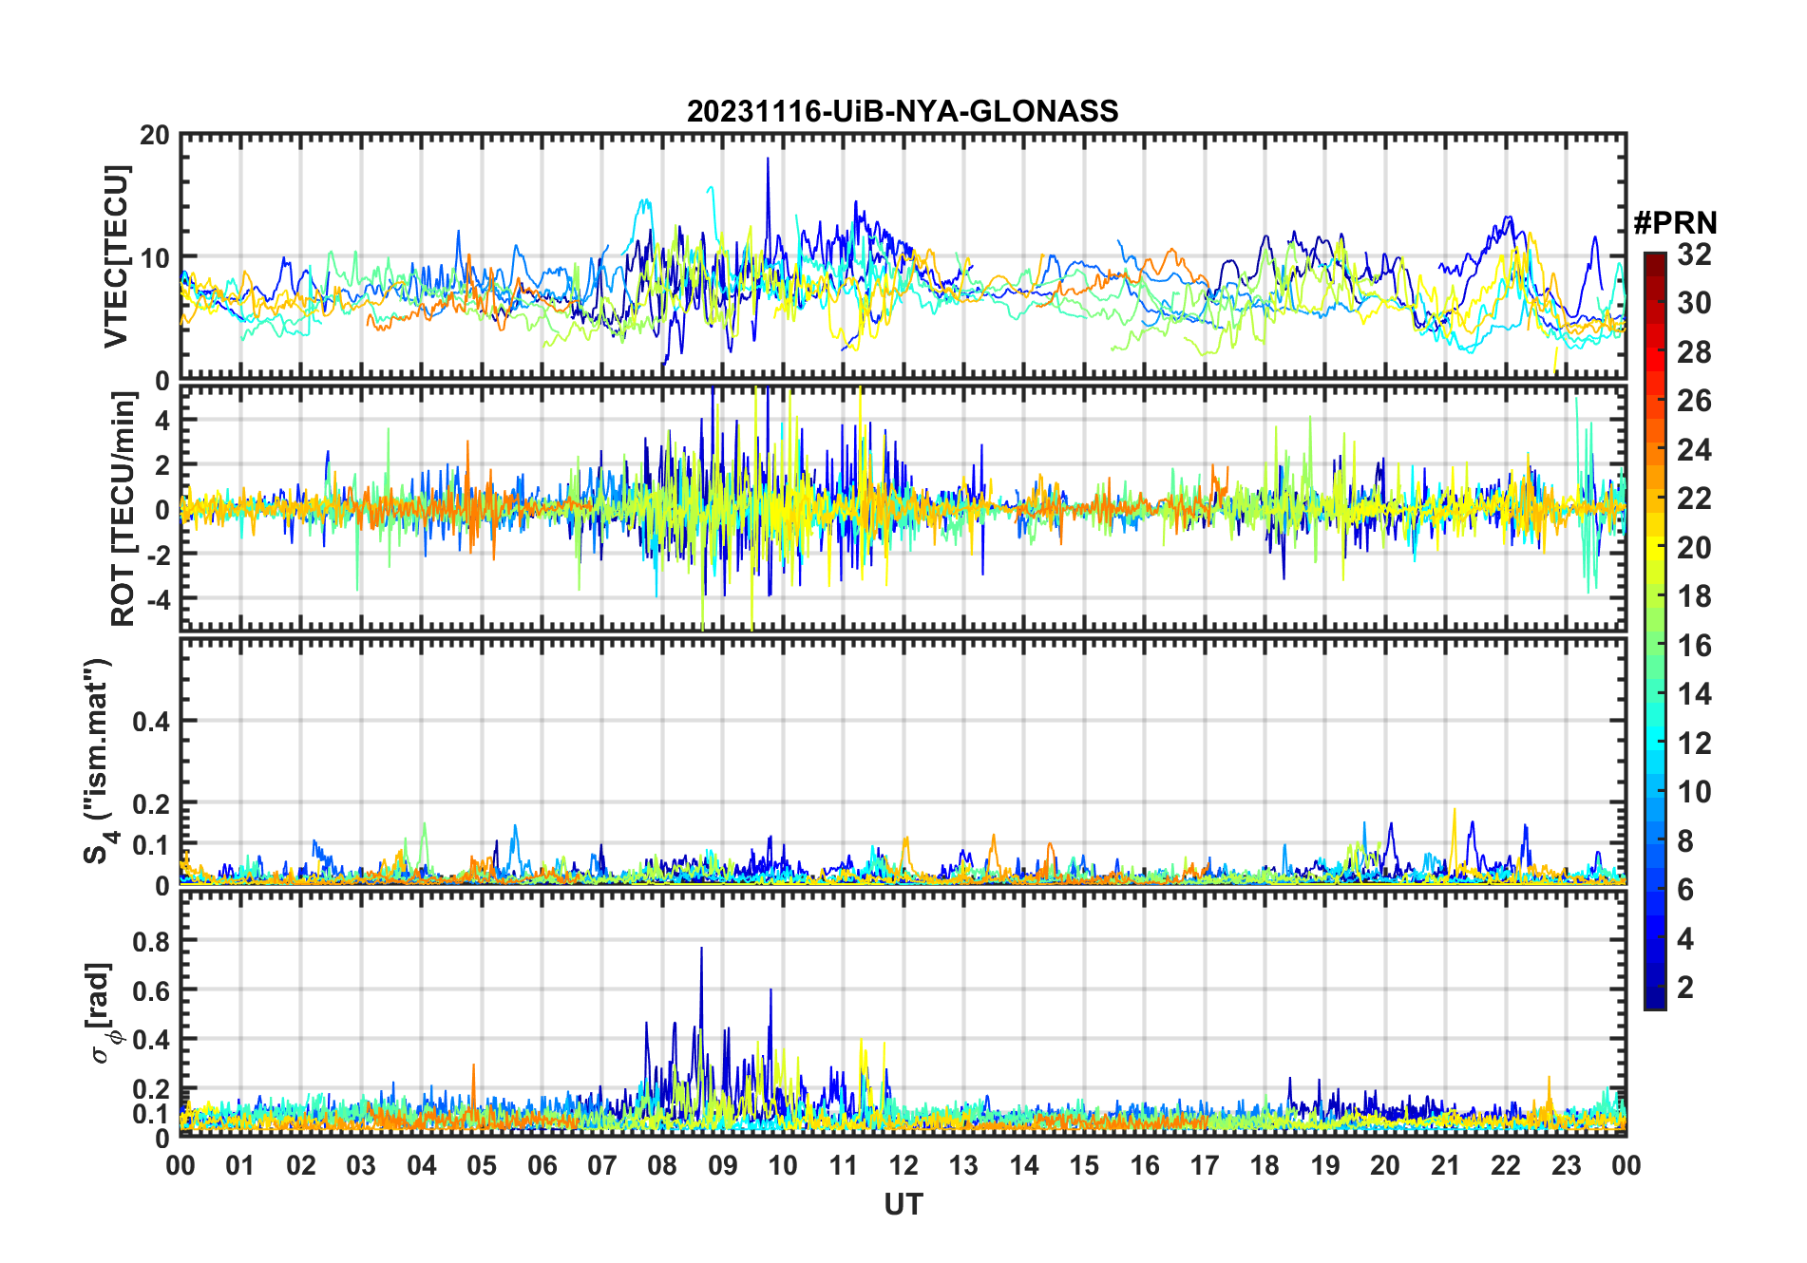The height and width of the screenshot is (1263, 1807).
Task: Select the "-2" tick on the ROT axis
Action: click(x=158, y=555)
